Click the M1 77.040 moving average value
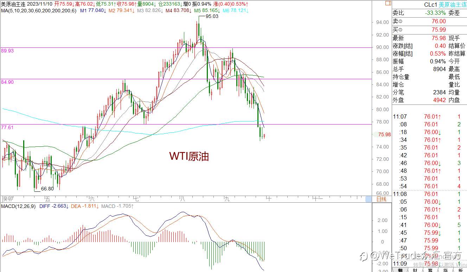 [93, 11]
